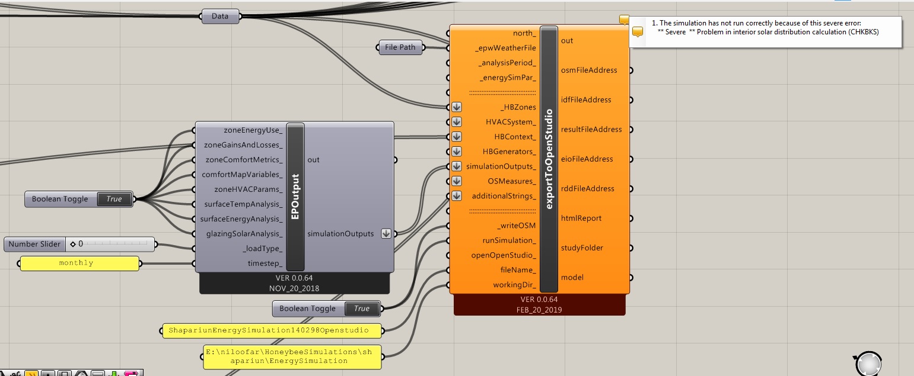Select the File Path parameter component
Image resolution: width=914 pixels, height=376 pixels.
click(x=400, y=48)
